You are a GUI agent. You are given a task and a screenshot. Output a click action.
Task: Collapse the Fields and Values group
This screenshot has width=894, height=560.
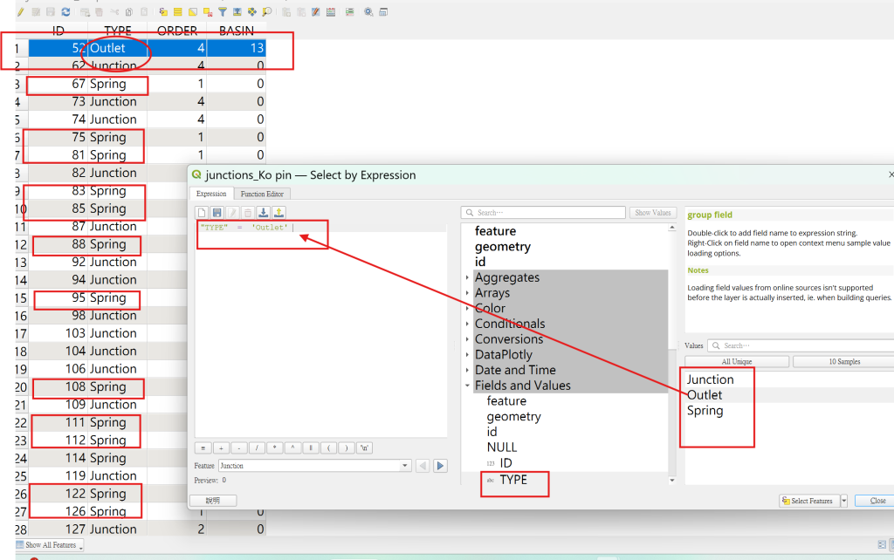(x=468, y=386)
